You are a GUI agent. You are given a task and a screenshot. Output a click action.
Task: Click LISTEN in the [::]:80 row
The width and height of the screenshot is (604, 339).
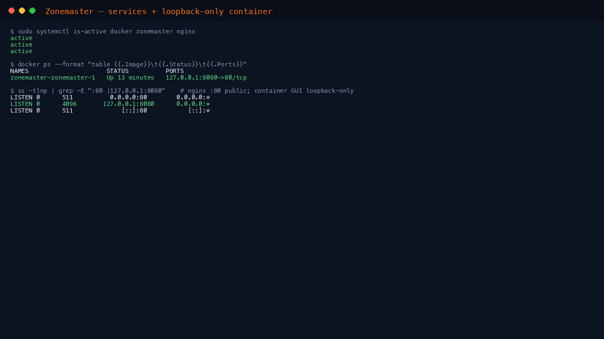click(21, 111)
